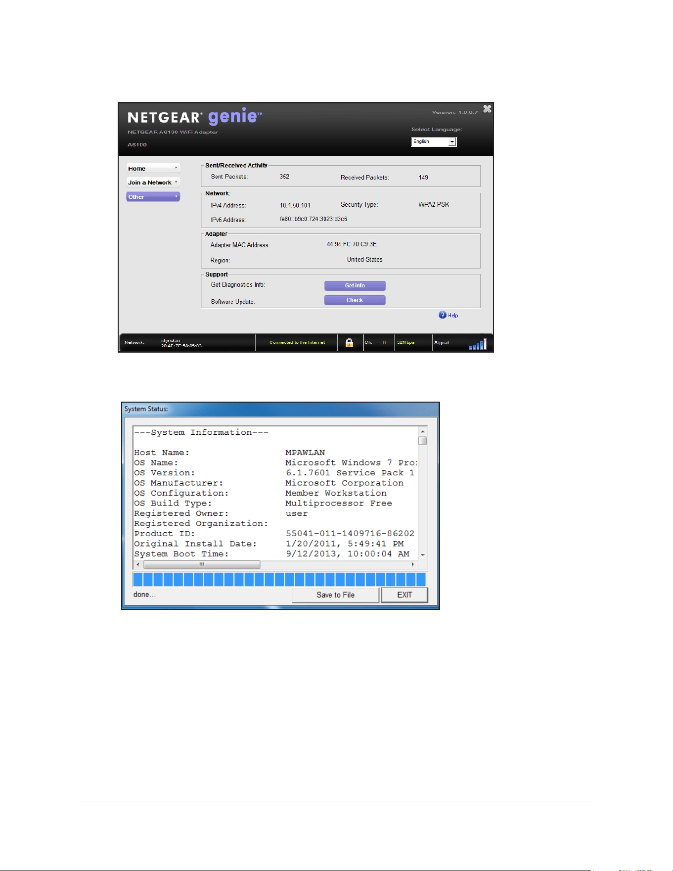Click the padlock security icon in status bar
673x871 pixels.
tap(349, 343)
